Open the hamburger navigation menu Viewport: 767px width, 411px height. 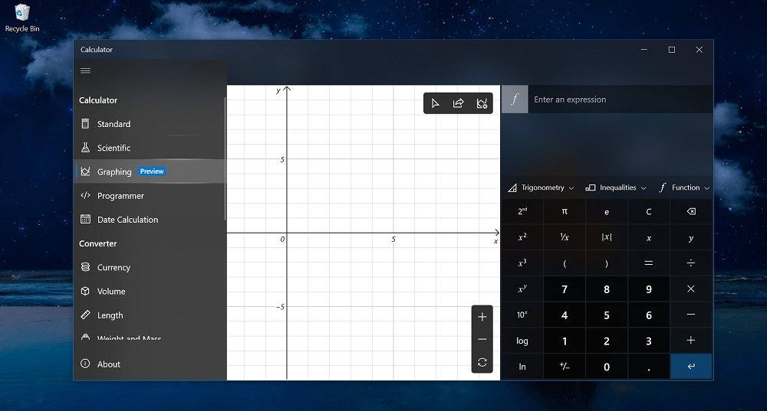[86, 70]
